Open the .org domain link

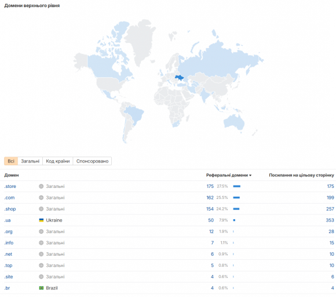(x=8, y=231)
